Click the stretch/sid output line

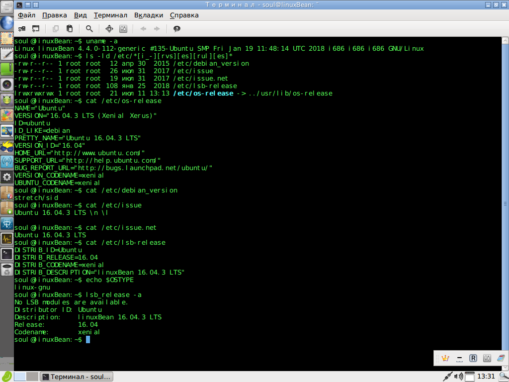coord(36,198)
